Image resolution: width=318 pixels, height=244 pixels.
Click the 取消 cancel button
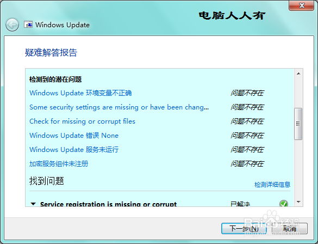pos(289,229)
